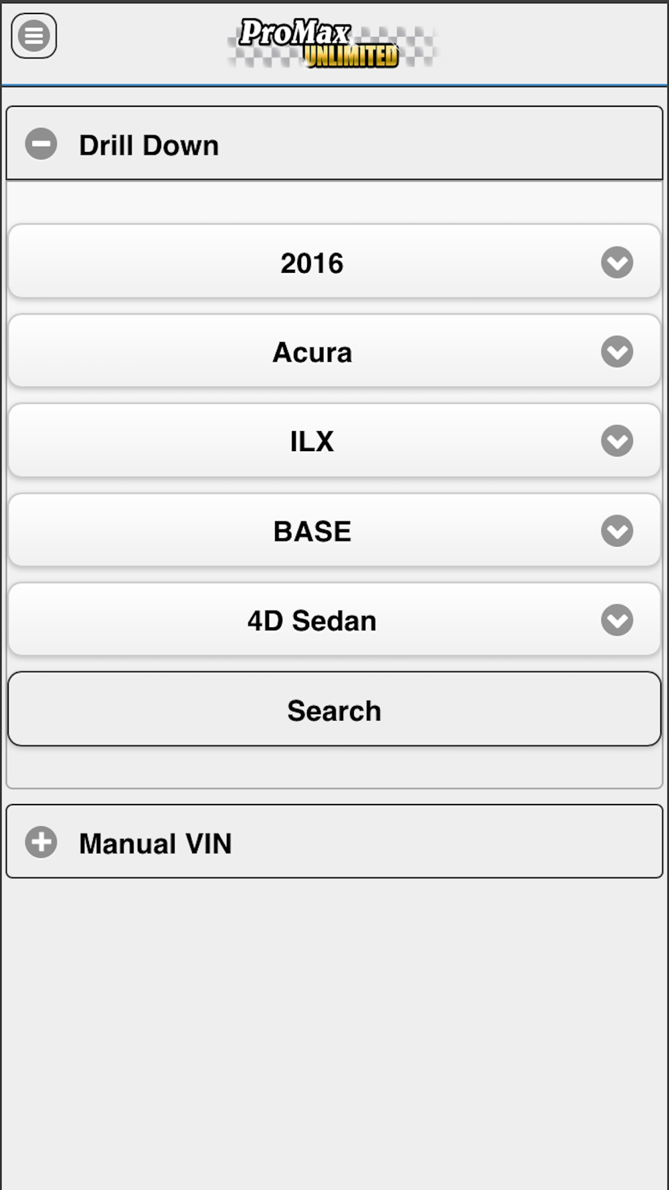Open the body style dropdown showing 4D Sedan
The height and width of the screenshot is (1190, 669).
point(312,620)
